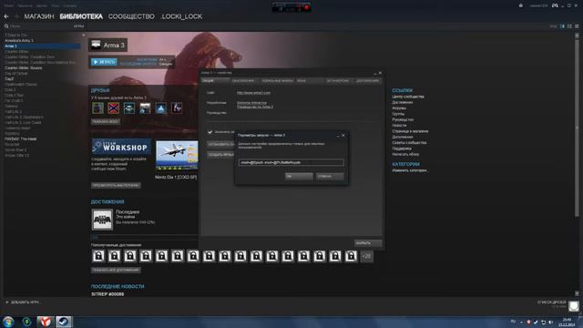Click volume icon in system tray
The width and height of the screenshot is (583, 328).
pyautogui.click(x=550, y=322)
